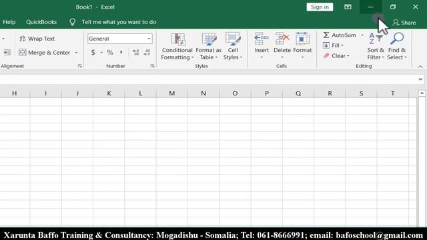Select column P header
Viewport: 427px width, 240px height.
(x=267, y=93)
